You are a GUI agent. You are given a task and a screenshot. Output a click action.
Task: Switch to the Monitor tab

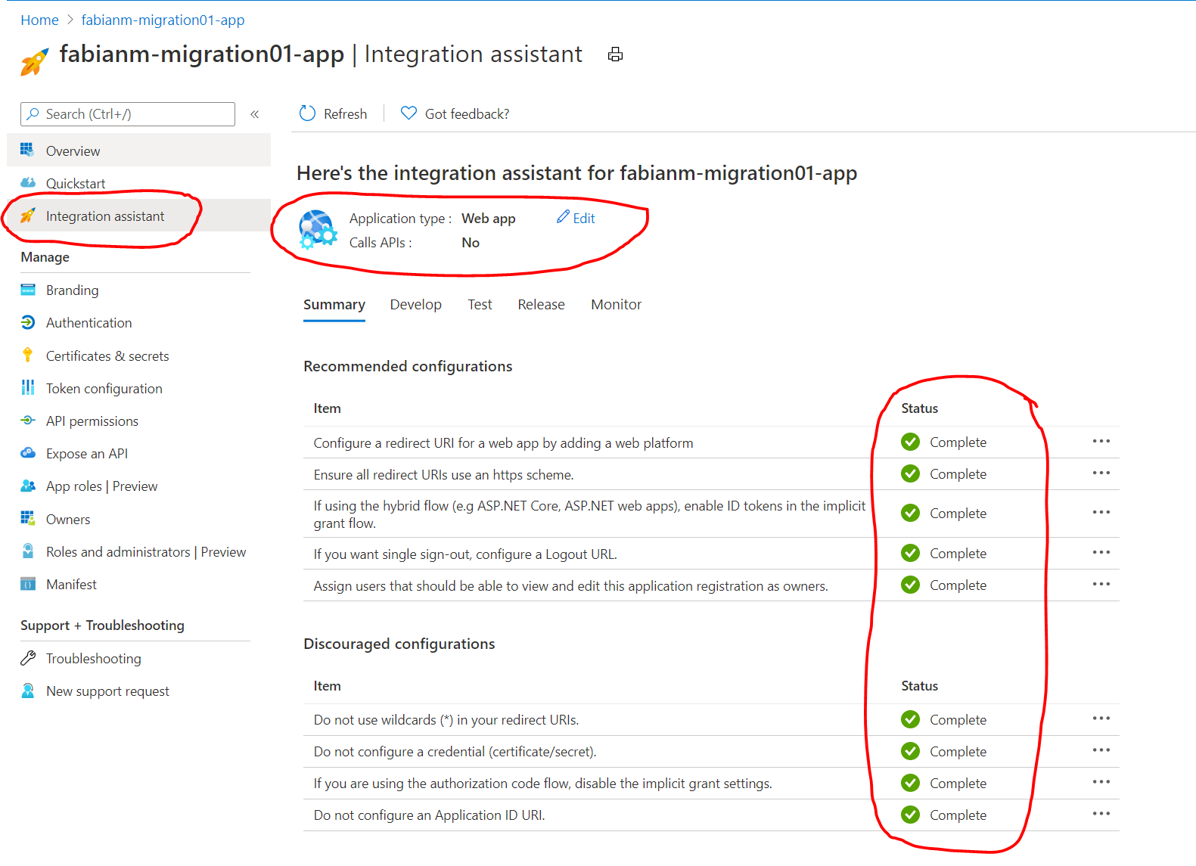pos(616,304)
